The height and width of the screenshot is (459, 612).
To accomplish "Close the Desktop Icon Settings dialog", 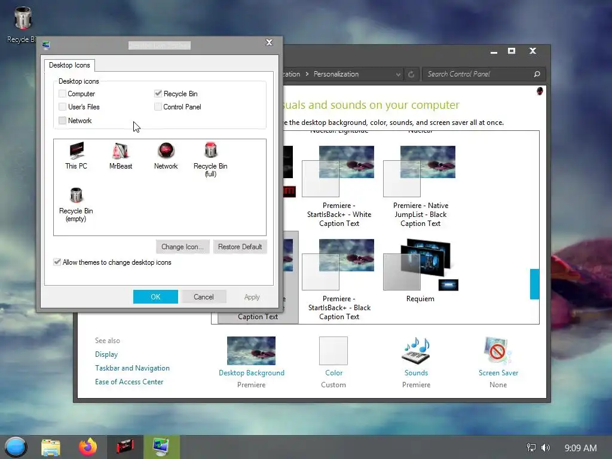I will click(270, 42).
